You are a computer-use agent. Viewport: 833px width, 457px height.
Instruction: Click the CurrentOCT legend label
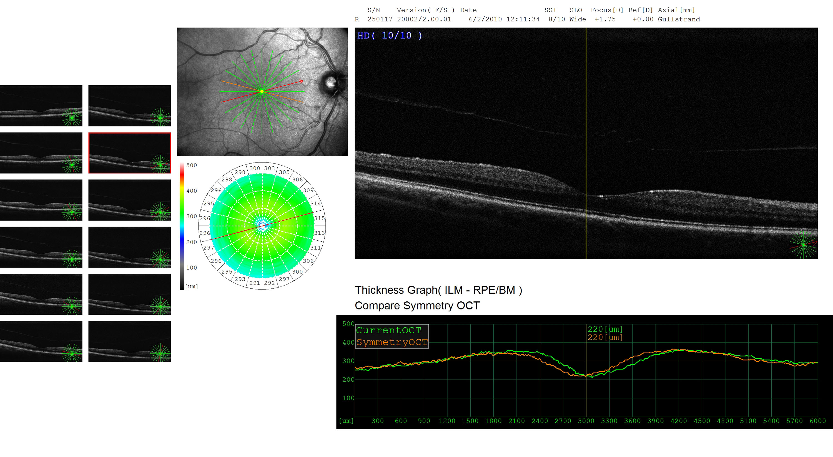389,330
